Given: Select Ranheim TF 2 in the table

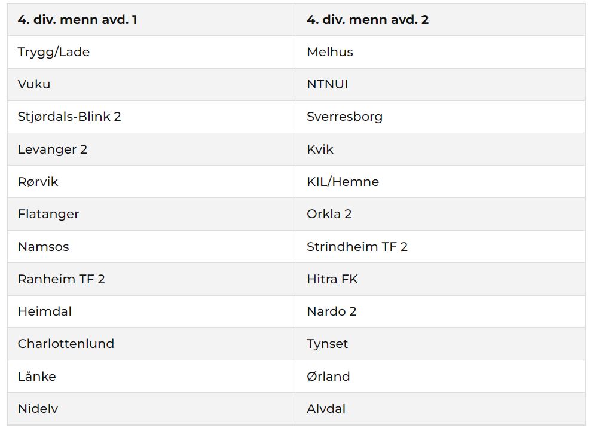Looking at the screenshot, I should pyautogui.click(x=61, y=279).
